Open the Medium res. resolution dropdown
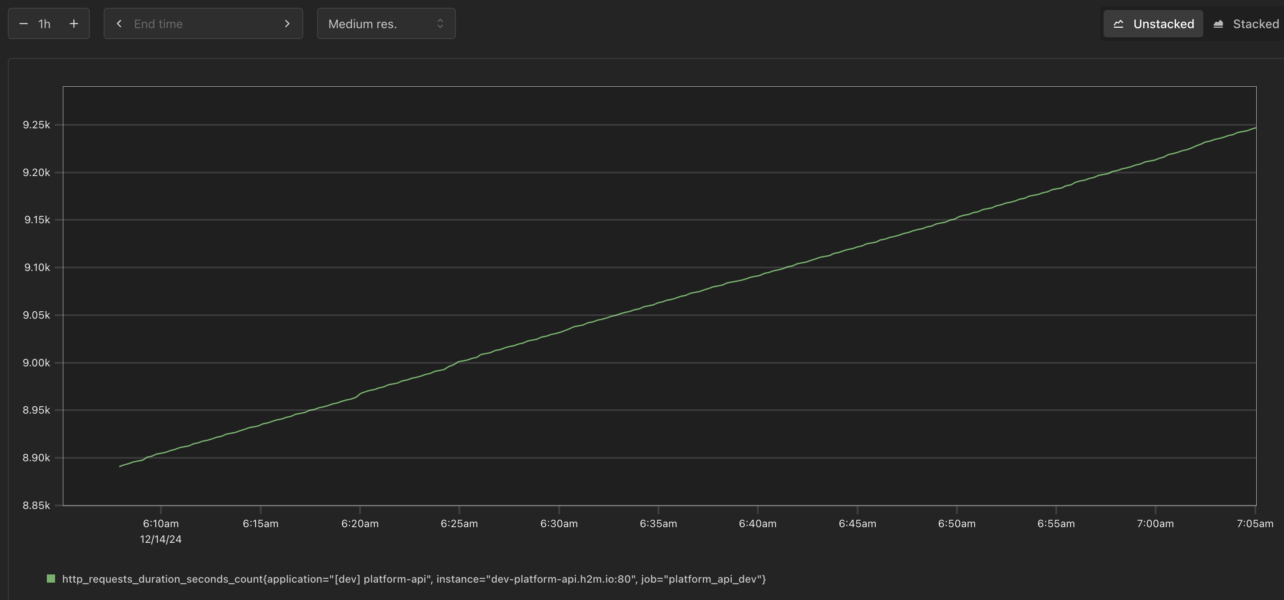The image size is (1284, 600). point(379,24)
